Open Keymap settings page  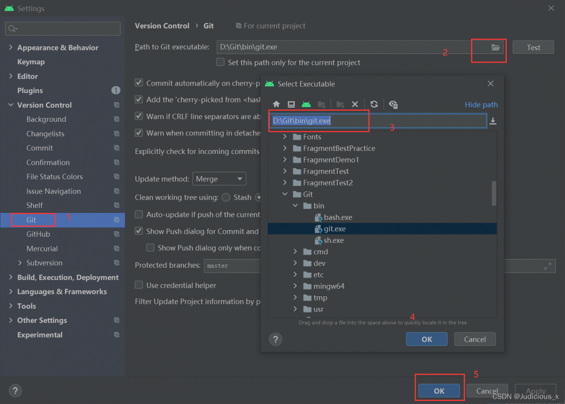click(x=31, y=62)
